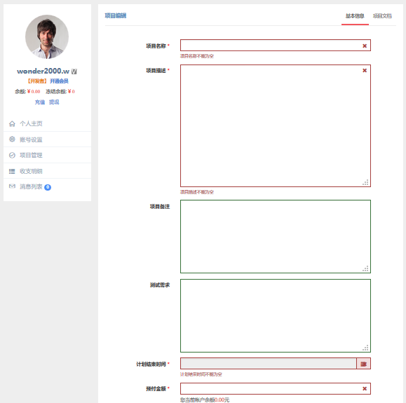Click the 【开发者】 role label
Image resolution: width=406 pixels, height=403 pixels.
click(37, 81)
